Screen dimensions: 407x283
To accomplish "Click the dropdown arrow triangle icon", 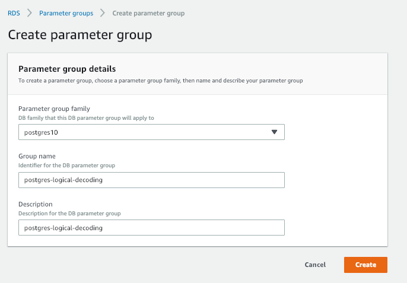I will [x=274, y=132].
